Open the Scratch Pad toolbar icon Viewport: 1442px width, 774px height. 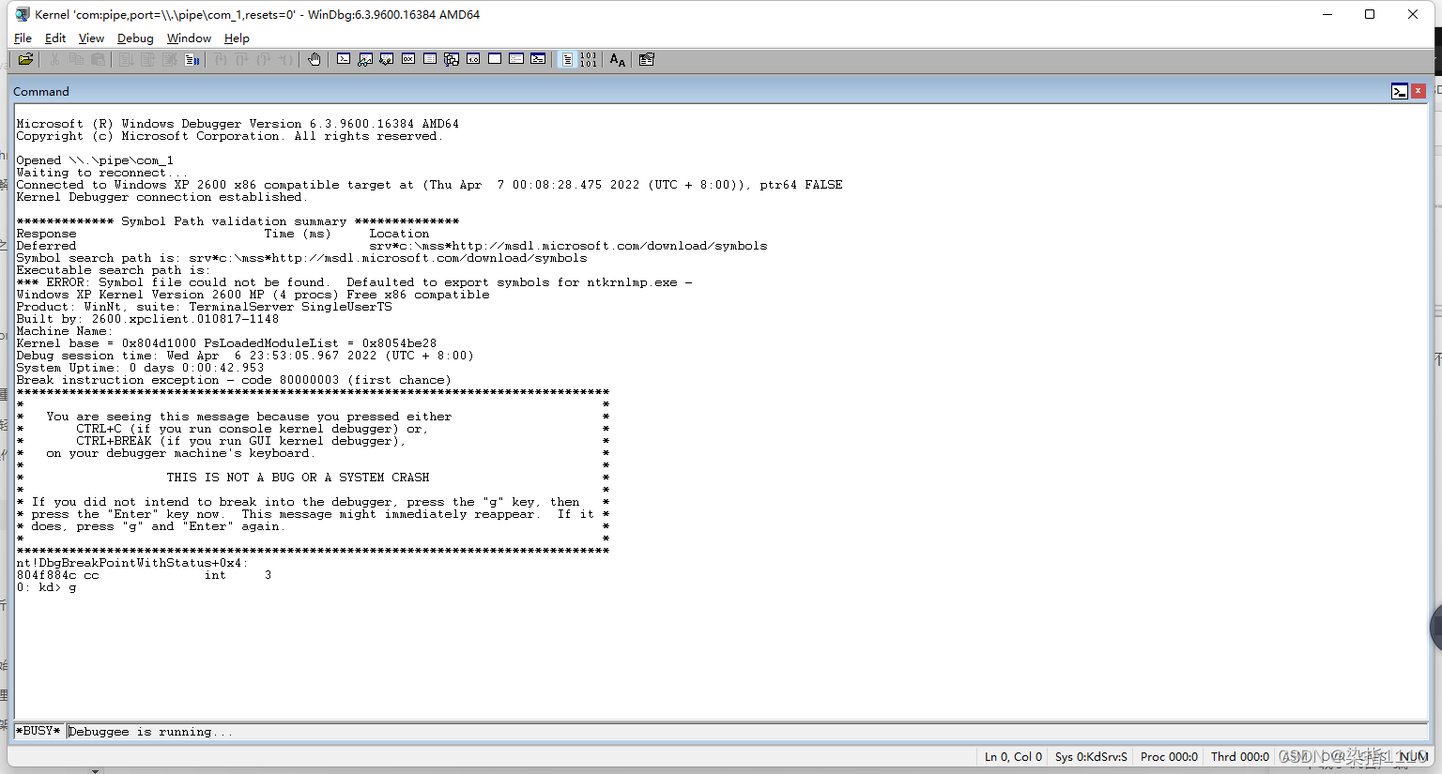click(x=495, y=59)
